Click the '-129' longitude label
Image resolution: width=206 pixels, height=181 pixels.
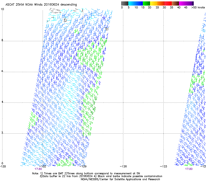tap(83, 167)
